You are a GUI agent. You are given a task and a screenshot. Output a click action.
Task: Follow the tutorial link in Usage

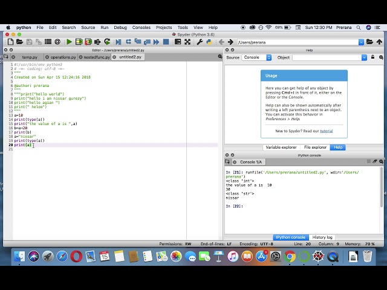[x=327, y=131]
